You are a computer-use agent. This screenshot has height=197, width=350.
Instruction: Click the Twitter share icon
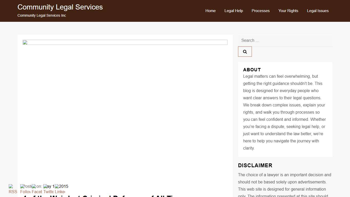tap(48, 189)
